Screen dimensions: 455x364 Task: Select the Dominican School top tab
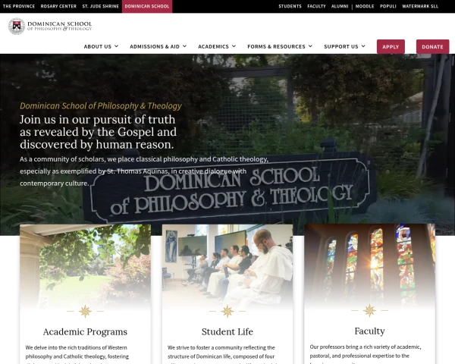[x=147, y=6]
